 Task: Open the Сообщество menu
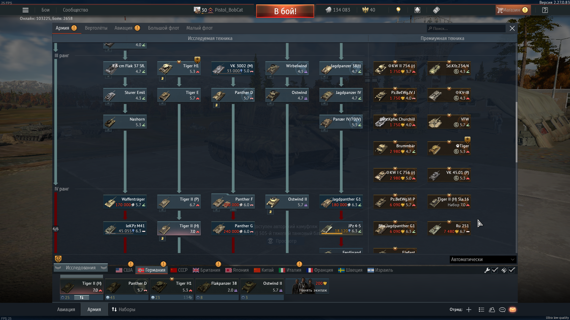(x=75, y=10)
